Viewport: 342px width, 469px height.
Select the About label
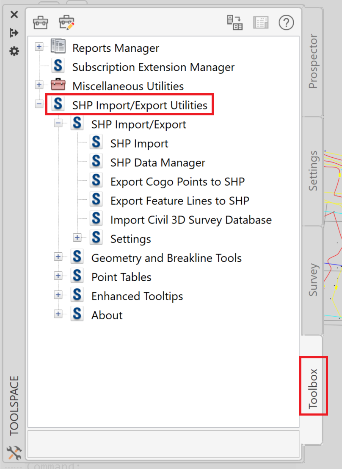click(107, 316)
